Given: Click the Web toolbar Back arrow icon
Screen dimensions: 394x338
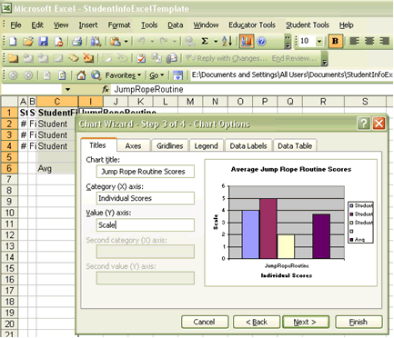Looking at the screenshot, I should pyautogui.click(x=13, y=75).
